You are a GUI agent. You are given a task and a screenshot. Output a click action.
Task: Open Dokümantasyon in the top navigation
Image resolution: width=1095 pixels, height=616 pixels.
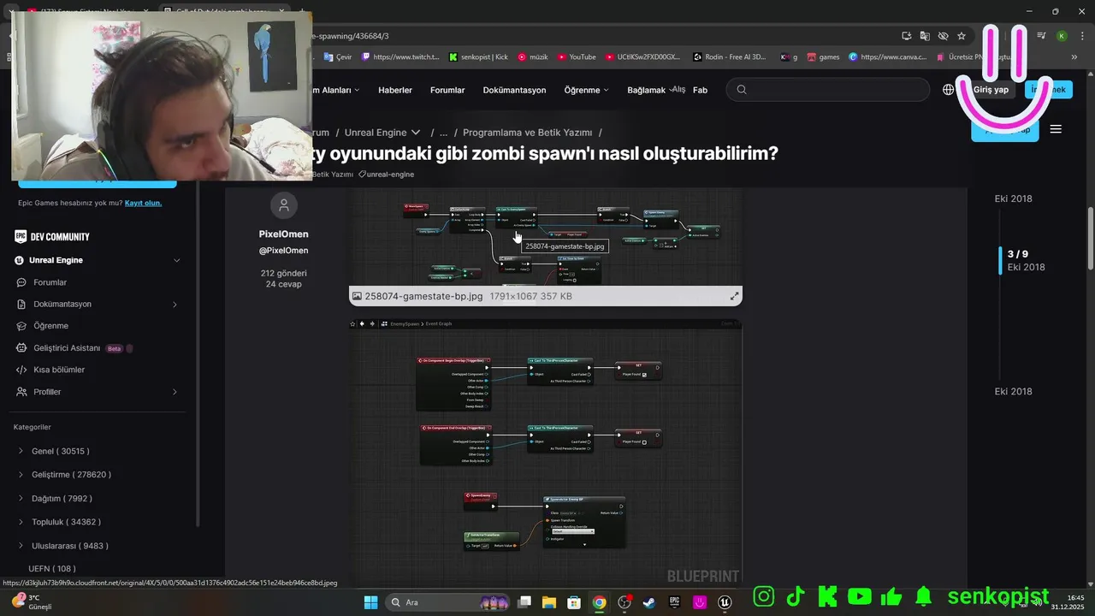tap(514, 90)
